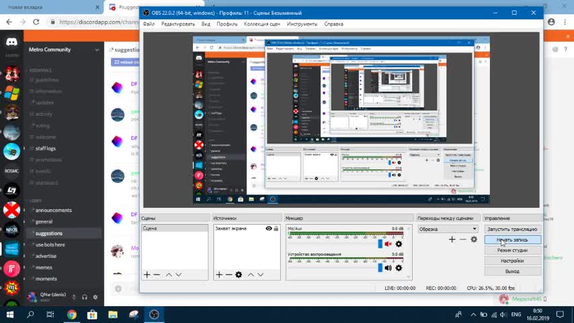Open the Справка menu in OBS
Screen dimensions: 574x323
point(333,24)
